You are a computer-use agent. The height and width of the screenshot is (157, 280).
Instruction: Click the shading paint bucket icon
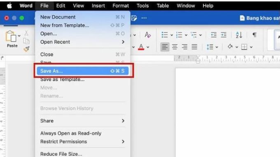coord(230,47)
